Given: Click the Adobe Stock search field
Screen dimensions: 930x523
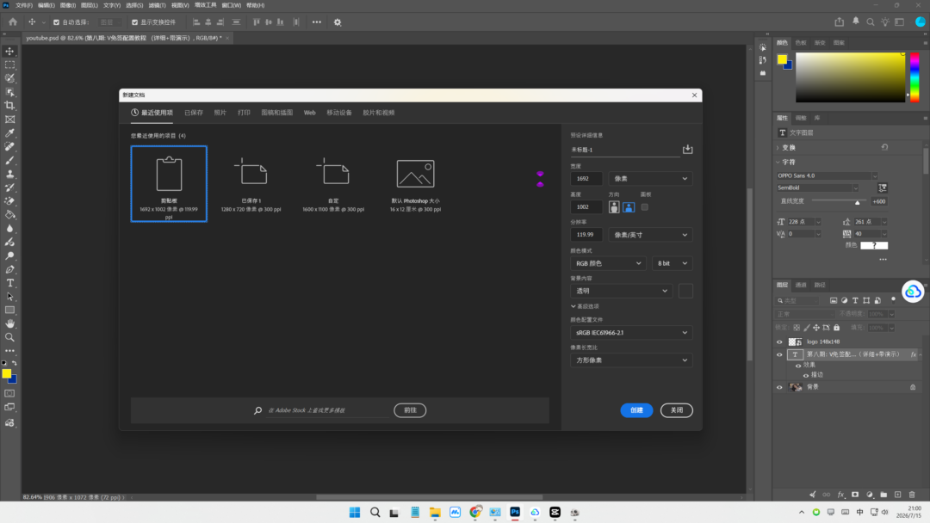Looking at the screenshot, I should pos(327,409).
